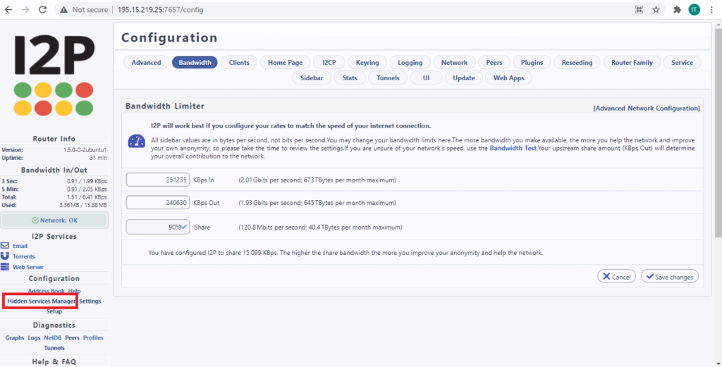Open the Reseeding tab
This screenshot has height=367, width=722.
(577, 63)
